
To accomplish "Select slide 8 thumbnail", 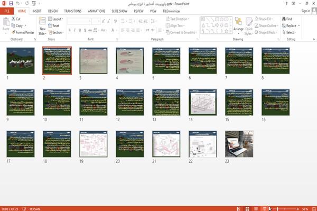I will point(276,61).
